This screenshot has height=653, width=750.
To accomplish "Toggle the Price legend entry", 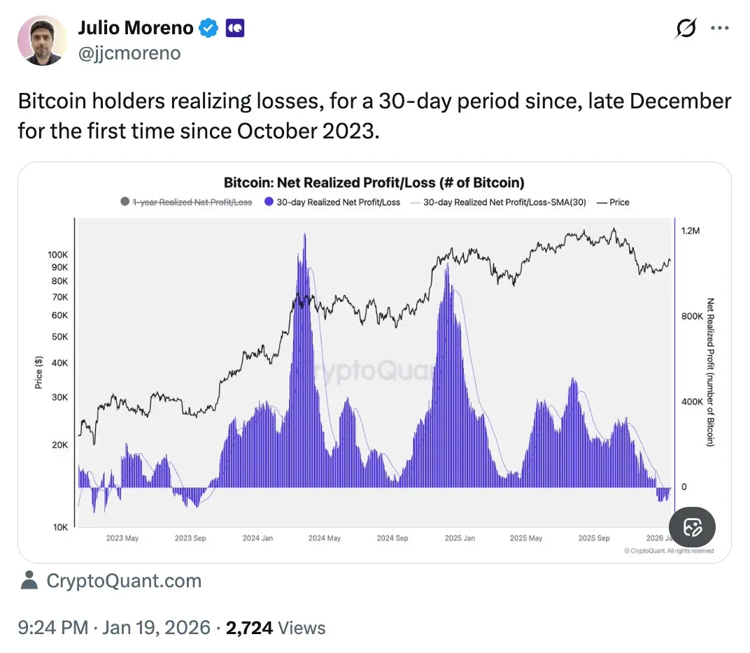I will click(x=613, y=202).
